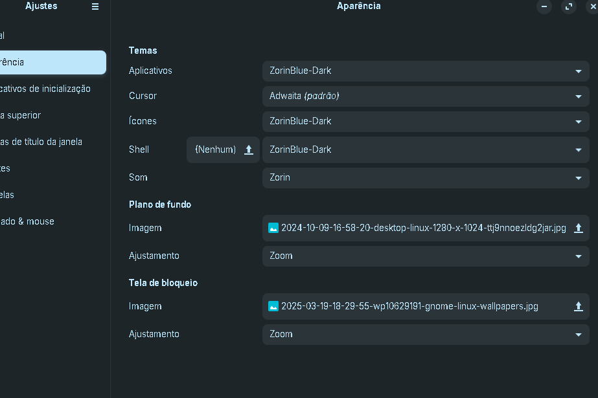Expand the Aplicativos theme dropdown
Screen dimensions: 598x398
[x=426, y=71]
